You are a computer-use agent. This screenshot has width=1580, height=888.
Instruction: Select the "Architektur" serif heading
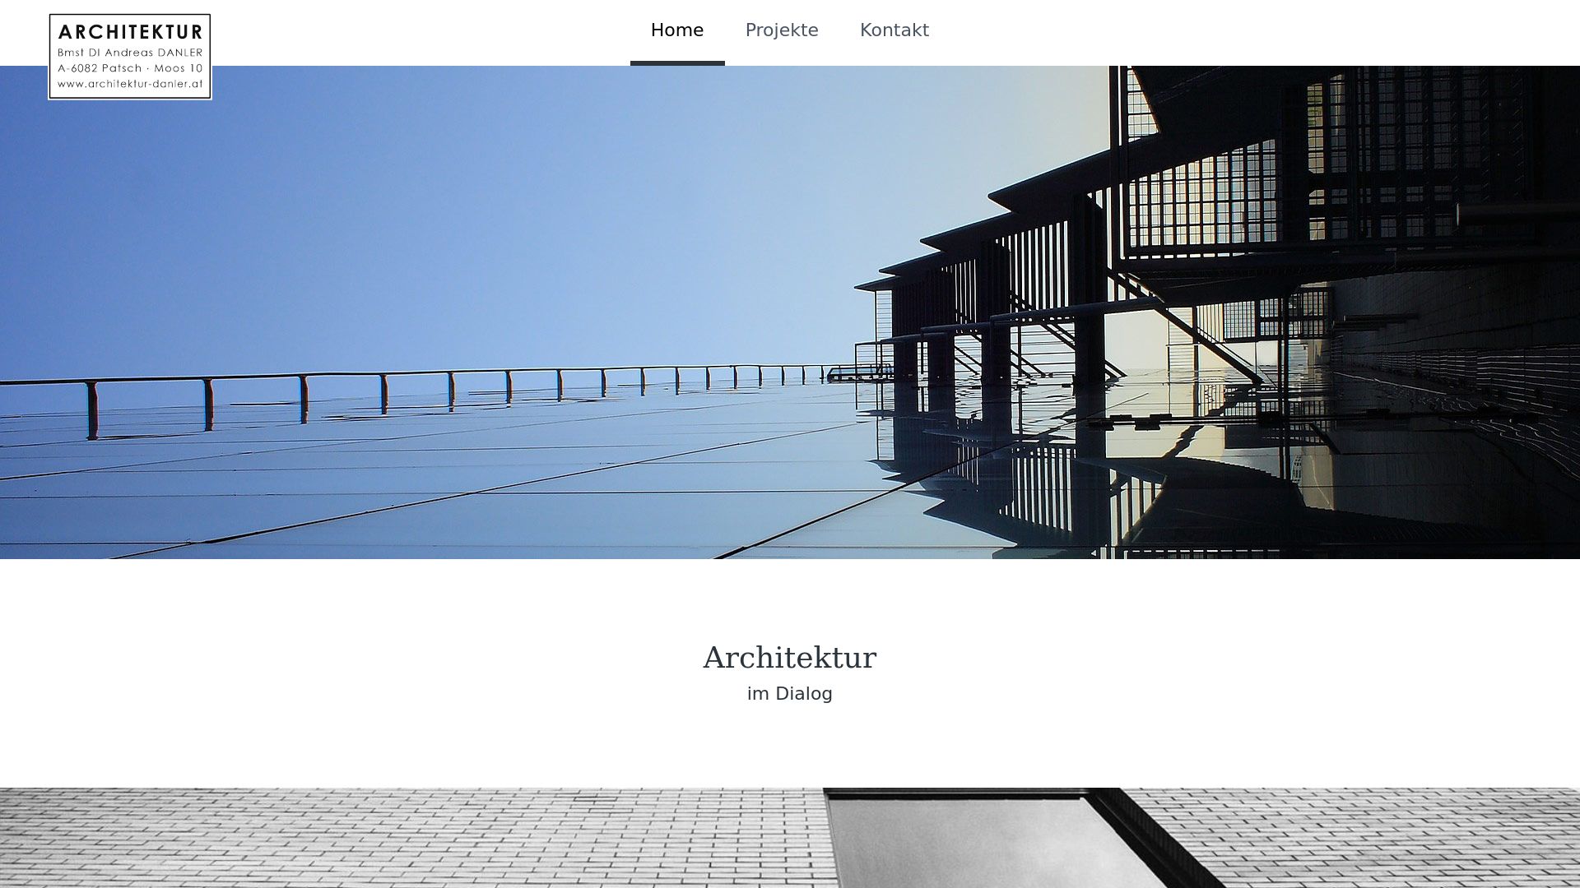coord(790,658)
